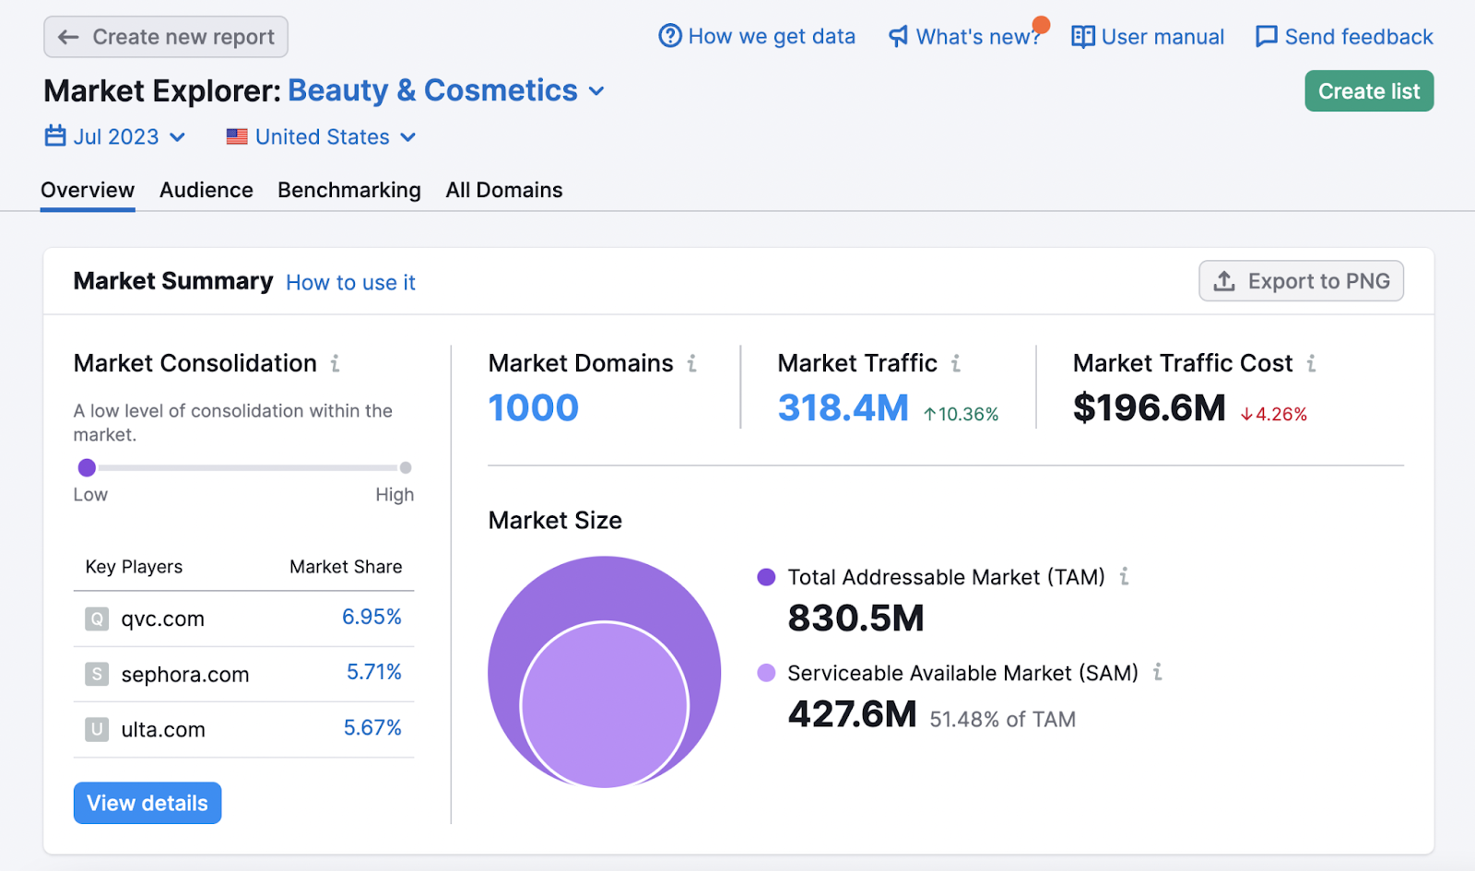Open the Beauty & Cosmetics market dropdown
Viewport: 1475px width, 871px height.
(x=596, y=91)
